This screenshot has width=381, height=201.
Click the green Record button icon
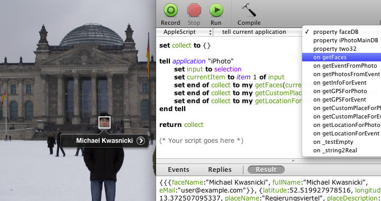[x=171, y=10]
